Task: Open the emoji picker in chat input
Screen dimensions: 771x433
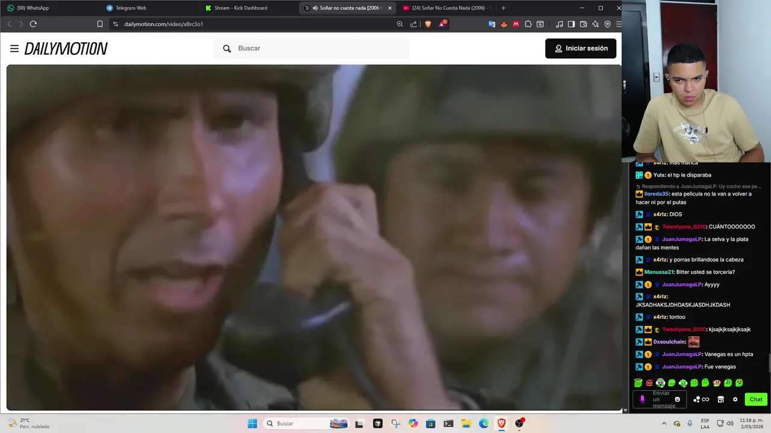Action: pyautogui.click(x=677, y=399)
